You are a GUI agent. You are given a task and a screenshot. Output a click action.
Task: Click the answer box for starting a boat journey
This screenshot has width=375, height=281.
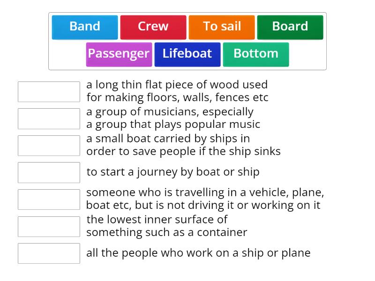[49, 172]
